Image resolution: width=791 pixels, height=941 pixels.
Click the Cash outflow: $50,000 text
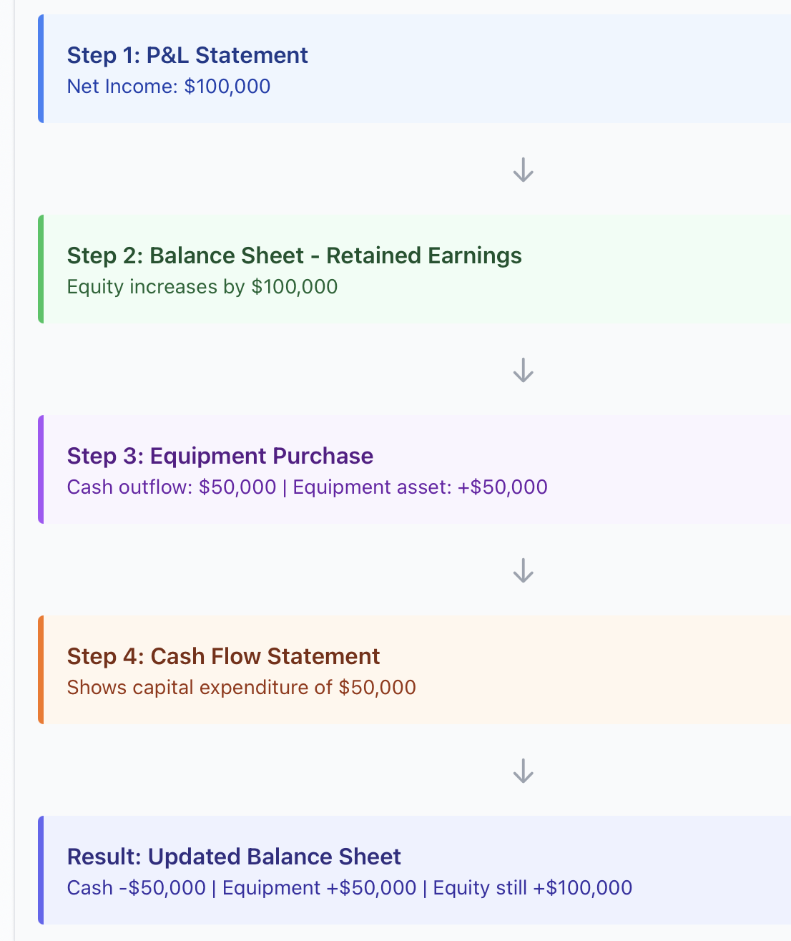point(172,487)
